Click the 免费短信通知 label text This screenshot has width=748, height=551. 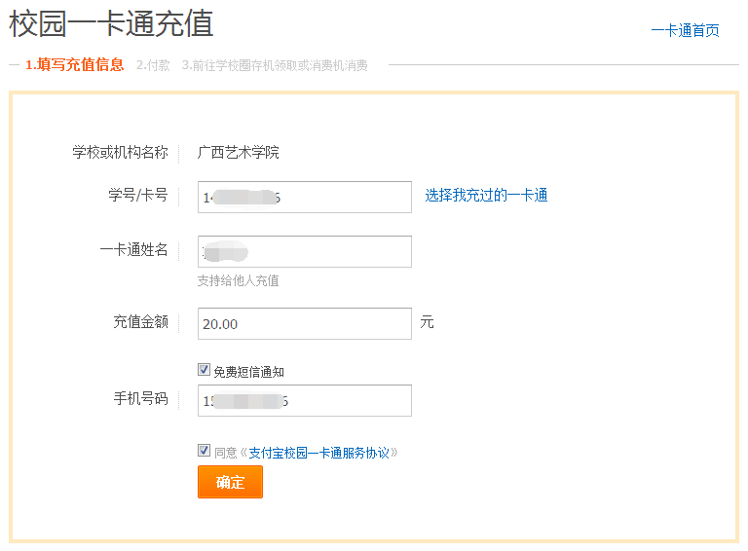tap(248, 372)
